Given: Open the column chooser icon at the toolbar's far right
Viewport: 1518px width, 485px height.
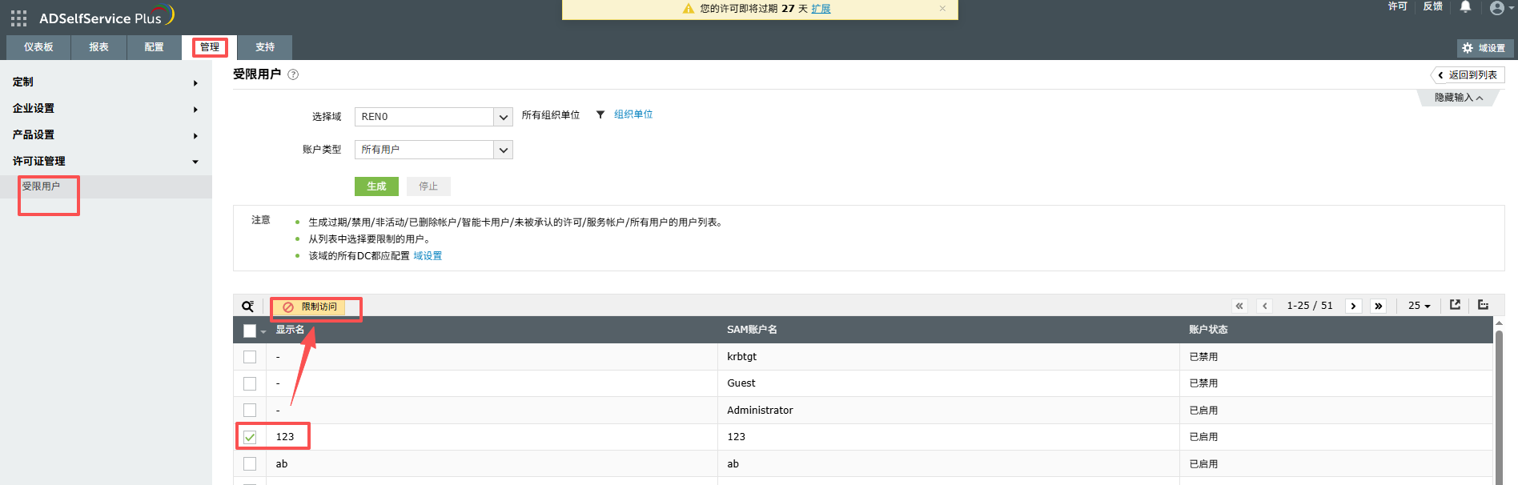Looking at the screenshot, I should [x=1483, y=305].
